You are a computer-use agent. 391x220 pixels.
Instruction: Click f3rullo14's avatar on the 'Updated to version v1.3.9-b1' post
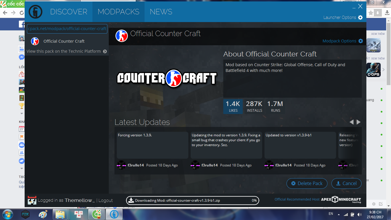[269, 165]
